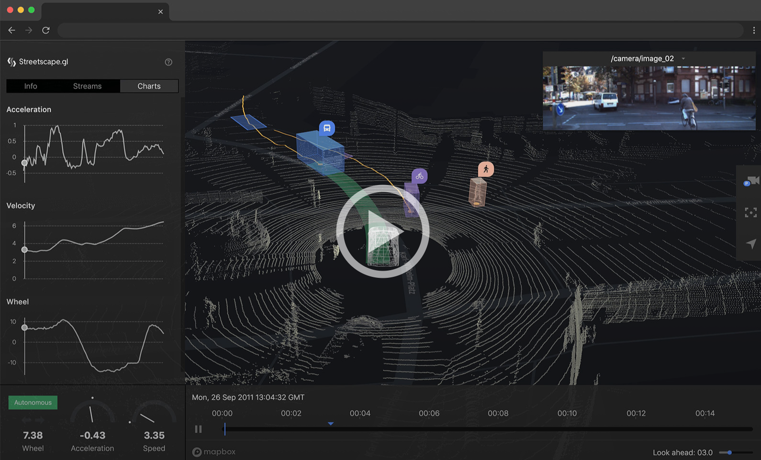Viewport: 761px width, 460px height.
Task: Click the large play overlay button
Action: pos(382,231)
